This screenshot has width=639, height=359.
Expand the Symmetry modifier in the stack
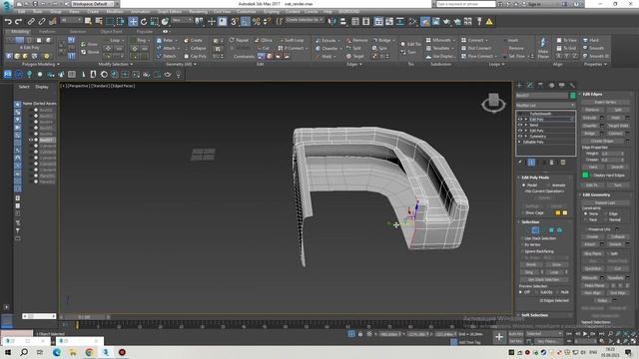pyautogui.click(x=526, y=137)
